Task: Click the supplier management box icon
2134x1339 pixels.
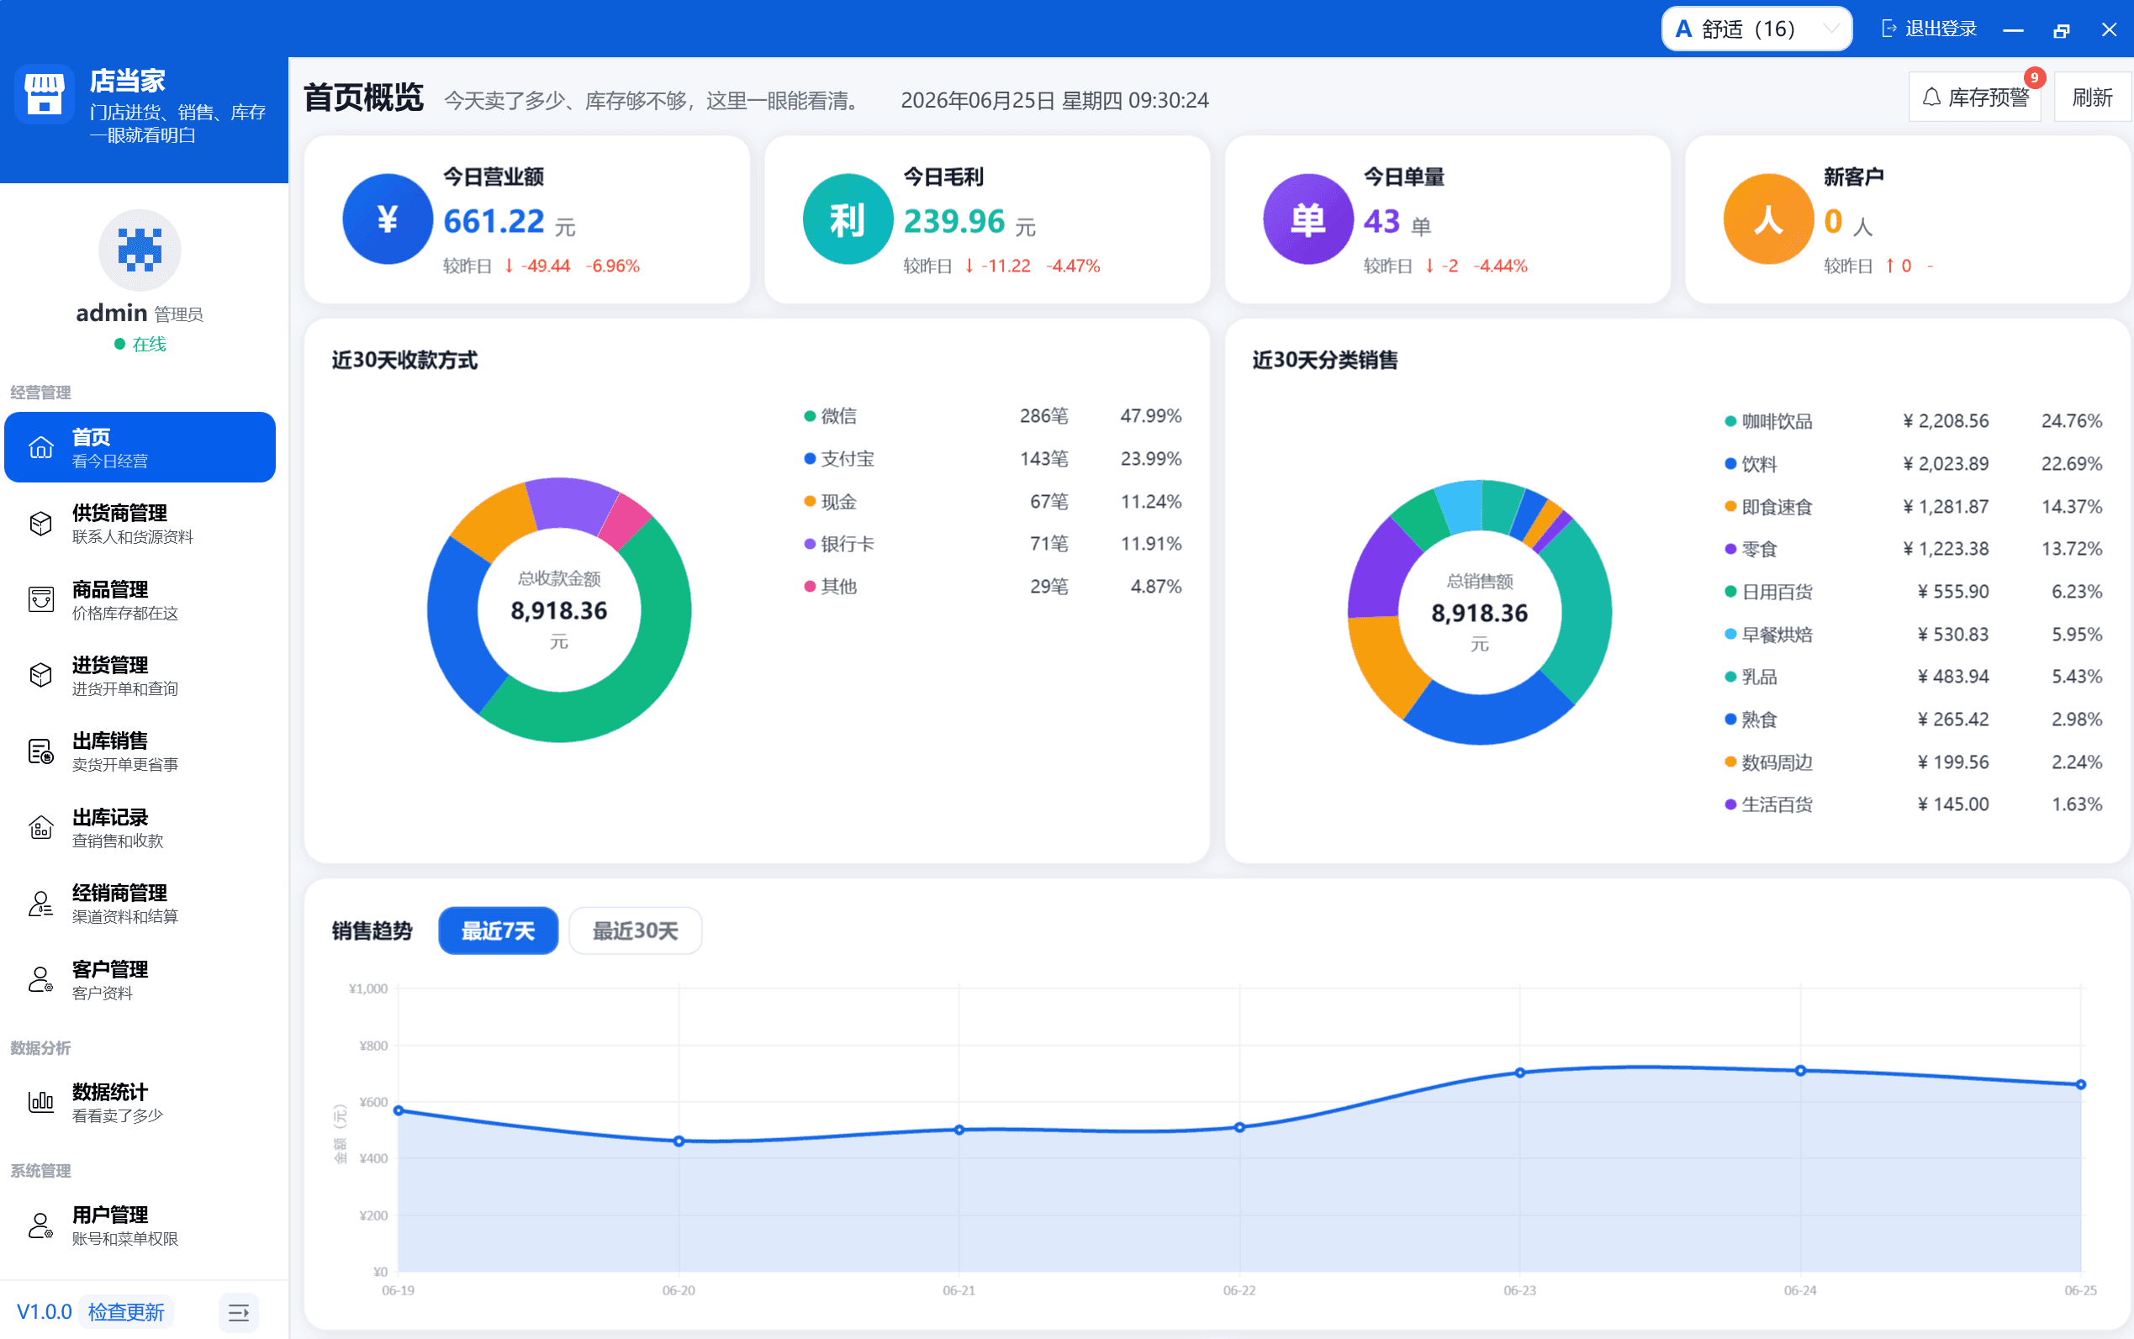Action: 40,524
